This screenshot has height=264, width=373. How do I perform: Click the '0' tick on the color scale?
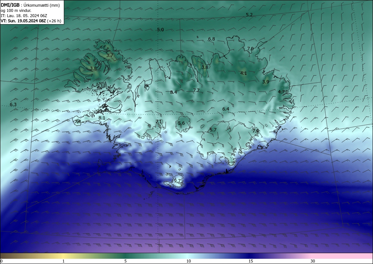click(1, 261)
